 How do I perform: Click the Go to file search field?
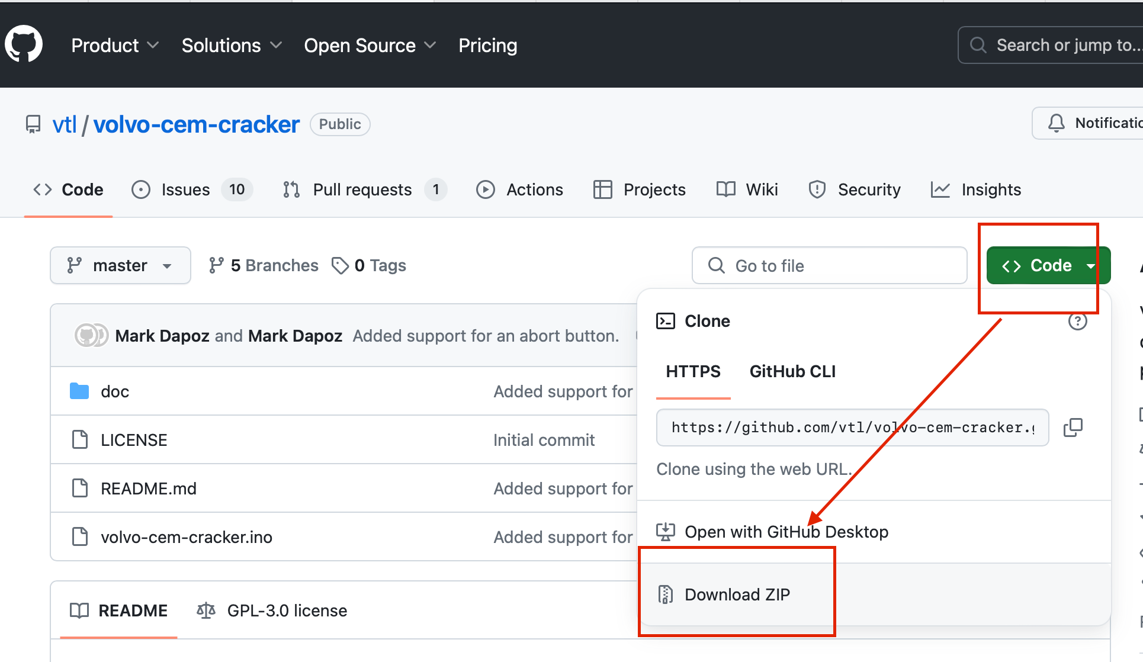click(829, 265)
